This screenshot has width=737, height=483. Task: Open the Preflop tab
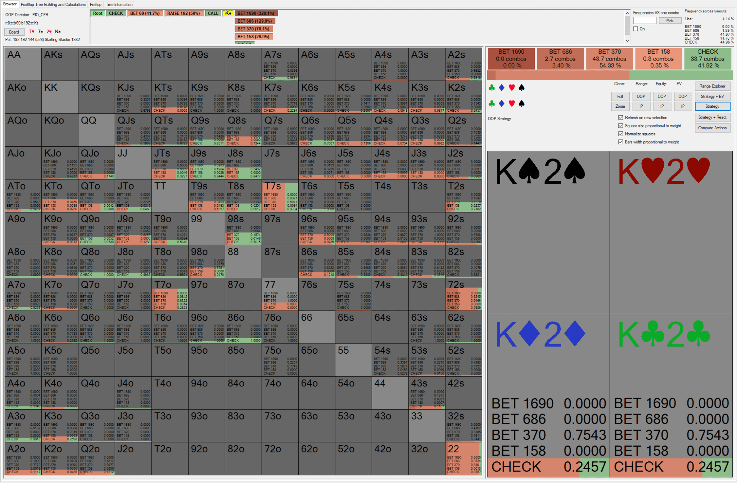tap(95, 4)
